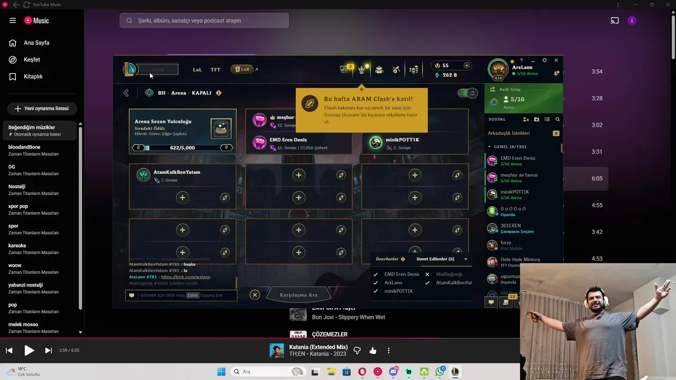Open the collection backpack icon
This screenshot has height=380, width=676.
379,70
